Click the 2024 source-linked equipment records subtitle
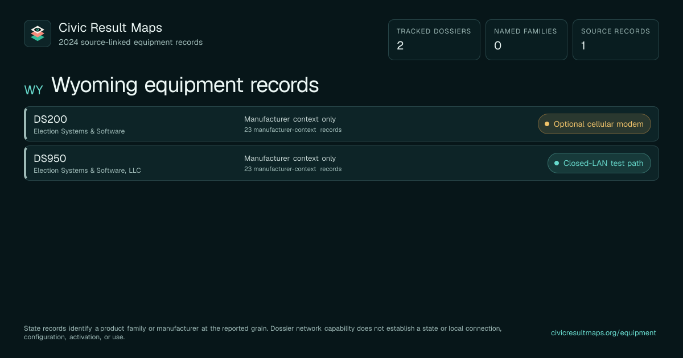 pos(130,42)
